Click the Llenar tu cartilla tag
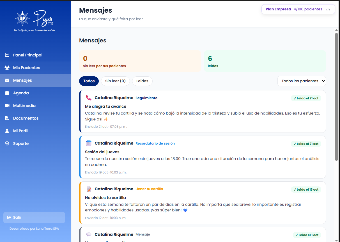This screenshot has height=242, width=340. (149, 189)
